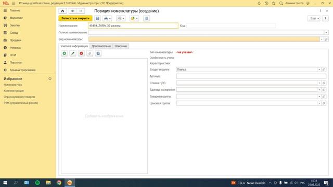
Task: Edit image with pencil icon
Action: [x=73, y=54]
